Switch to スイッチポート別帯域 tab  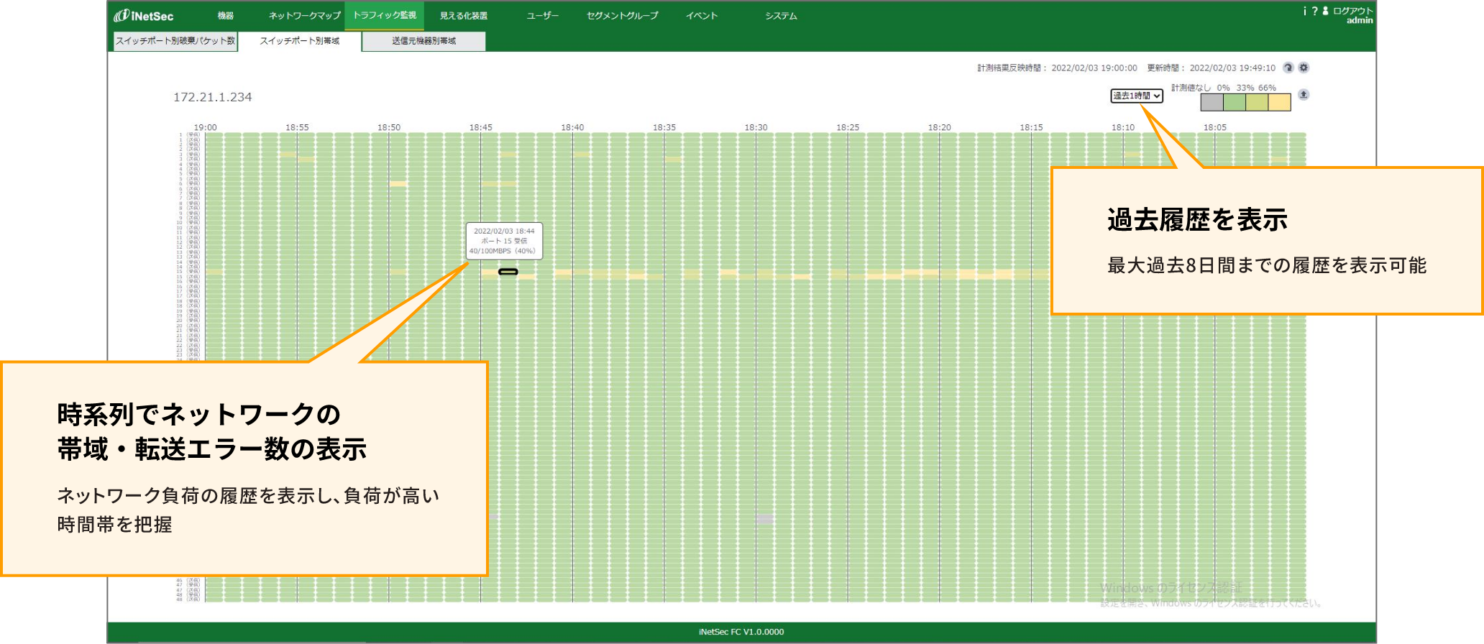click(x=300, y=41)
